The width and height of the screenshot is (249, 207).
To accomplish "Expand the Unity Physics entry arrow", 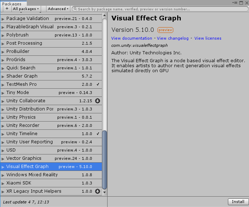I will click(3, 118).
